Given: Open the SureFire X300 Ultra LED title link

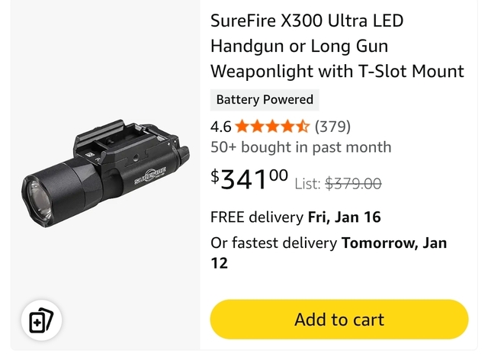Looking at the screenshot, I should [x=307, y=21].
